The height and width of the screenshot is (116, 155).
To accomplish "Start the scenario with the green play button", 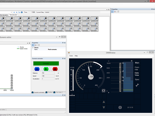I will [x=46, y=69].
